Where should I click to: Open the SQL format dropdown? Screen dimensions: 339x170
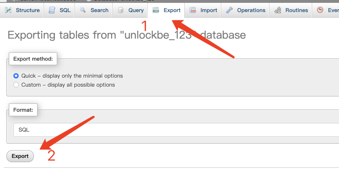(x=176, y=130)
